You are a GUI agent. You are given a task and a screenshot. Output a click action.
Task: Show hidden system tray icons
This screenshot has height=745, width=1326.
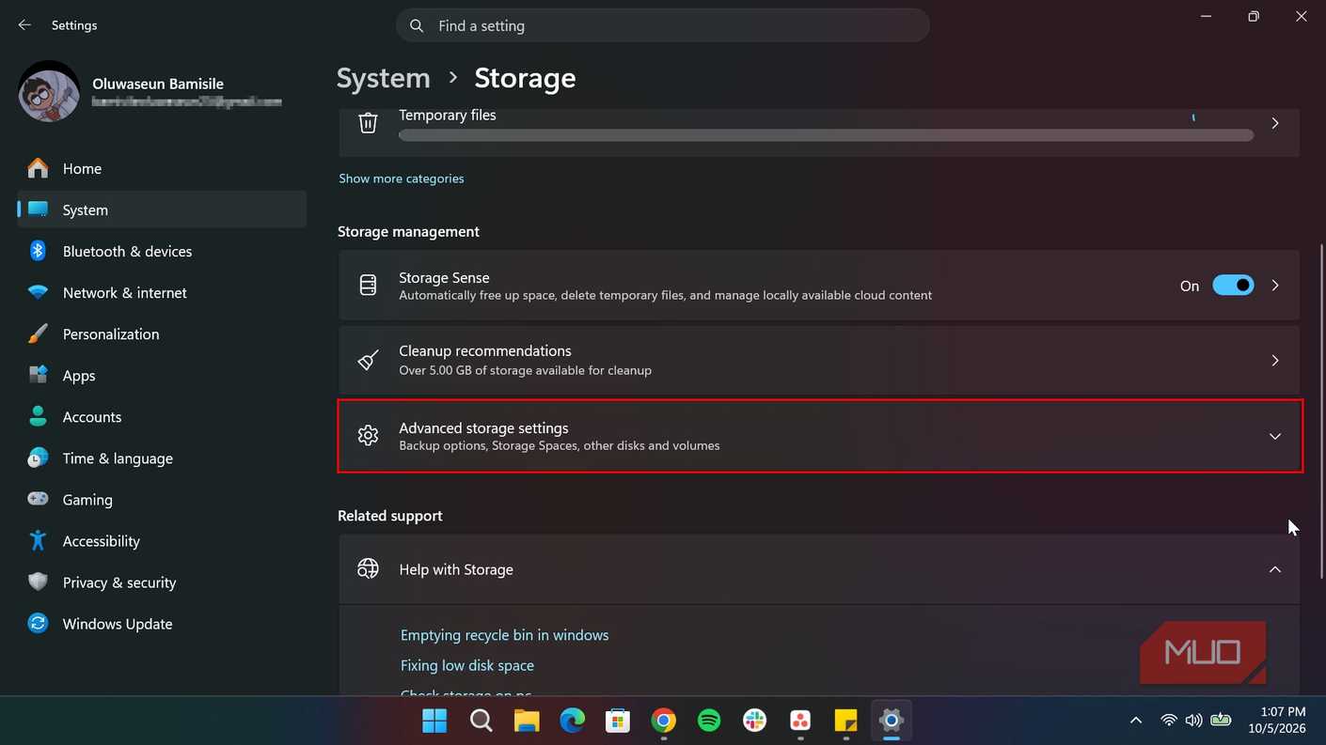[1136, 721]
